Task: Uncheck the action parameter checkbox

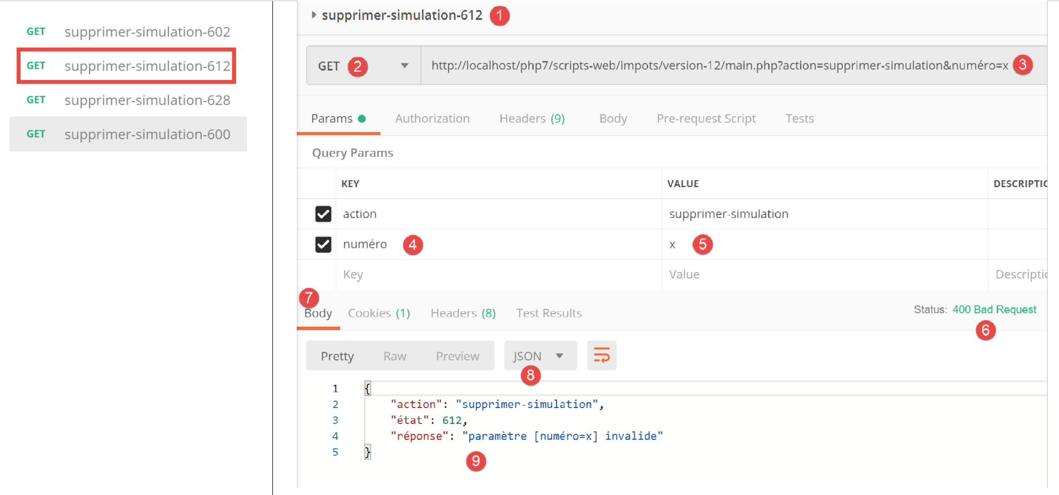Action: pyautogui.click(x=323, y=214)
